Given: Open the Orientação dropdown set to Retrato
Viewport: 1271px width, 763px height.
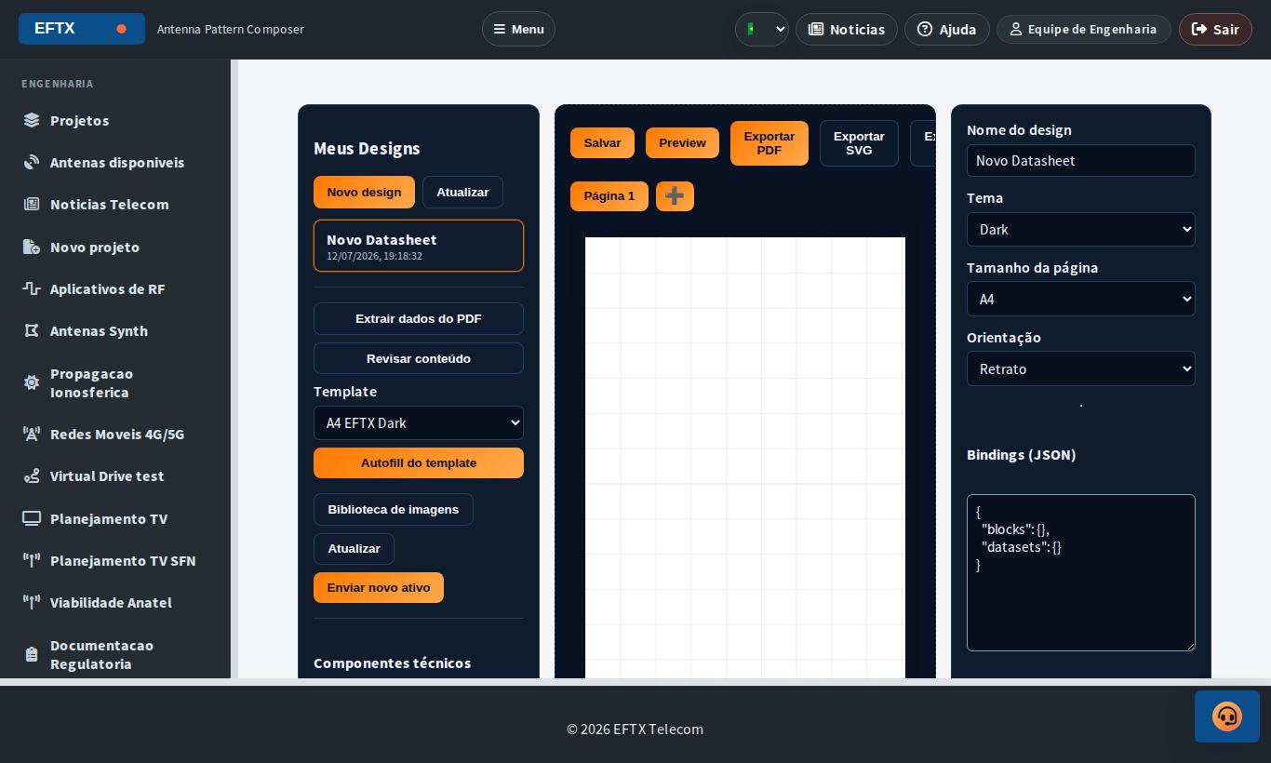Looking at the screenshot, I should tap(1081, 368).
